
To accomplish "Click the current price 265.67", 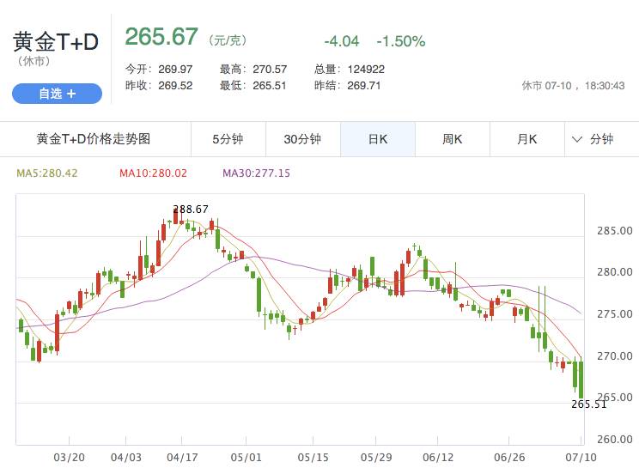I will [161, 37].
